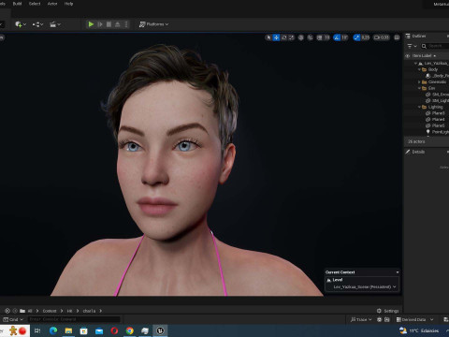The width and height of the screenshot is (449, 337).
Task: Click charla folder in breadcrumb
Action: tap(89, 311)
